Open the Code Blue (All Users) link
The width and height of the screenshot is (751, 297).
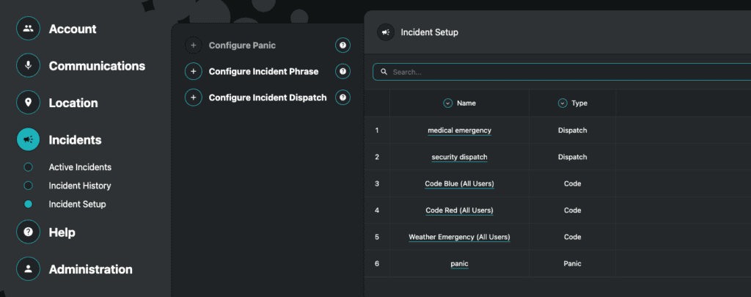tap(459, 183)
